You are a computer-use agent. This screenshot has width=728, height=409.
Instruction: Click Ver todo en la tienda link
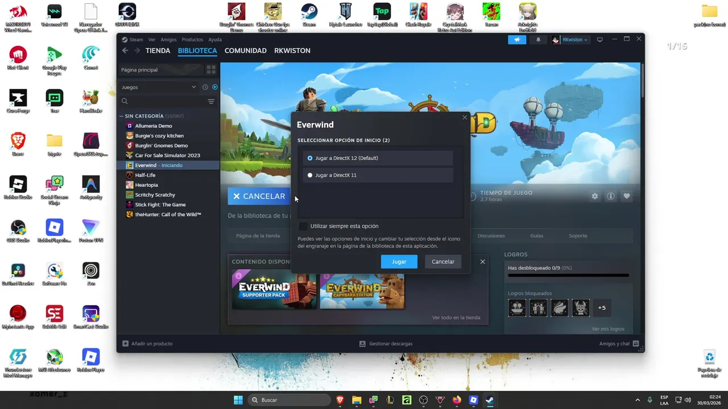click(456, 318)
